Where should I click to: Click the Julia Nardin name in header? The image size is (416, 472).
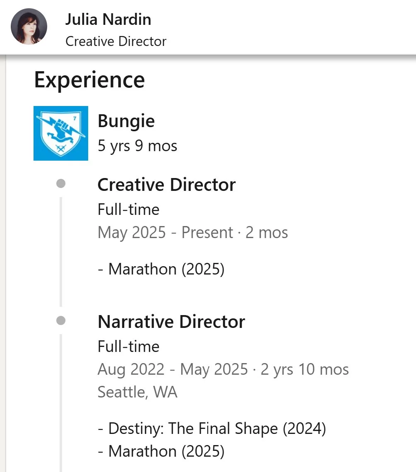[108, 19]
